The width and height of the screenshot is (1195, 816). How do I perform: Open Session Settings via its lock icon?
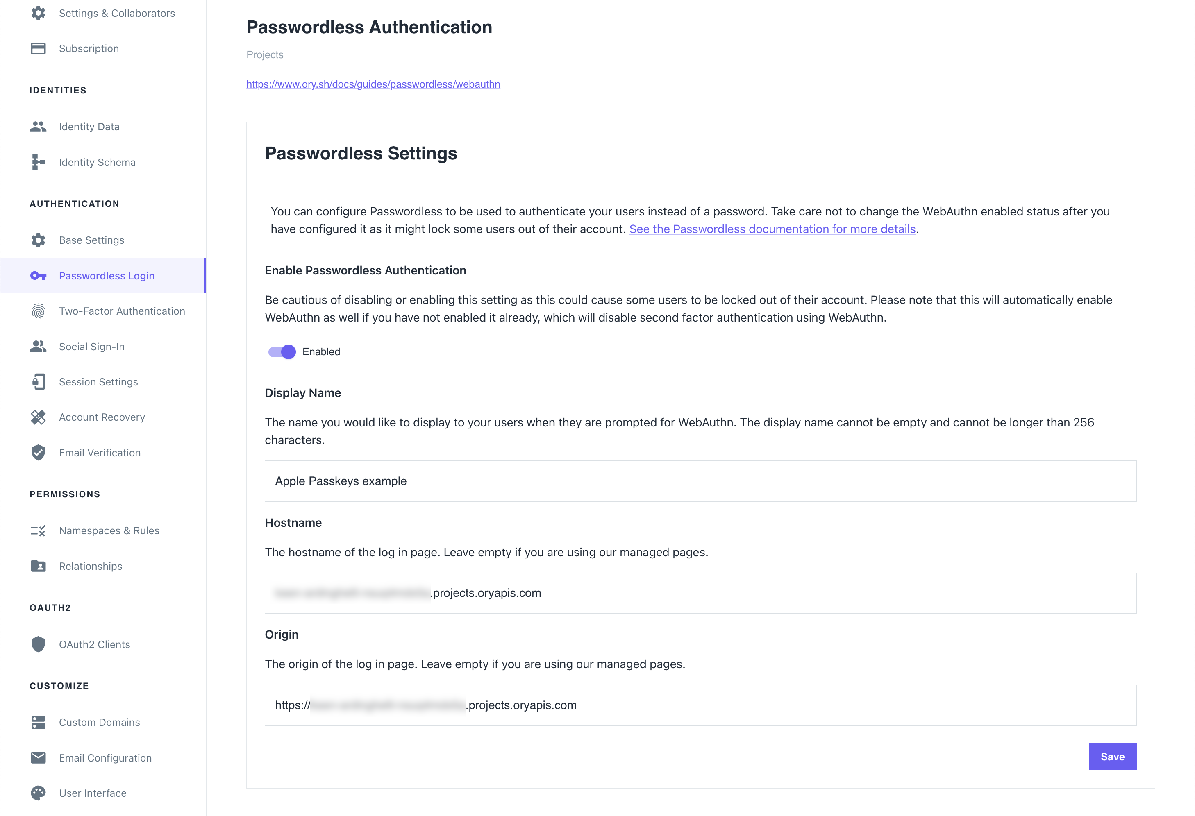pos(38,382)
